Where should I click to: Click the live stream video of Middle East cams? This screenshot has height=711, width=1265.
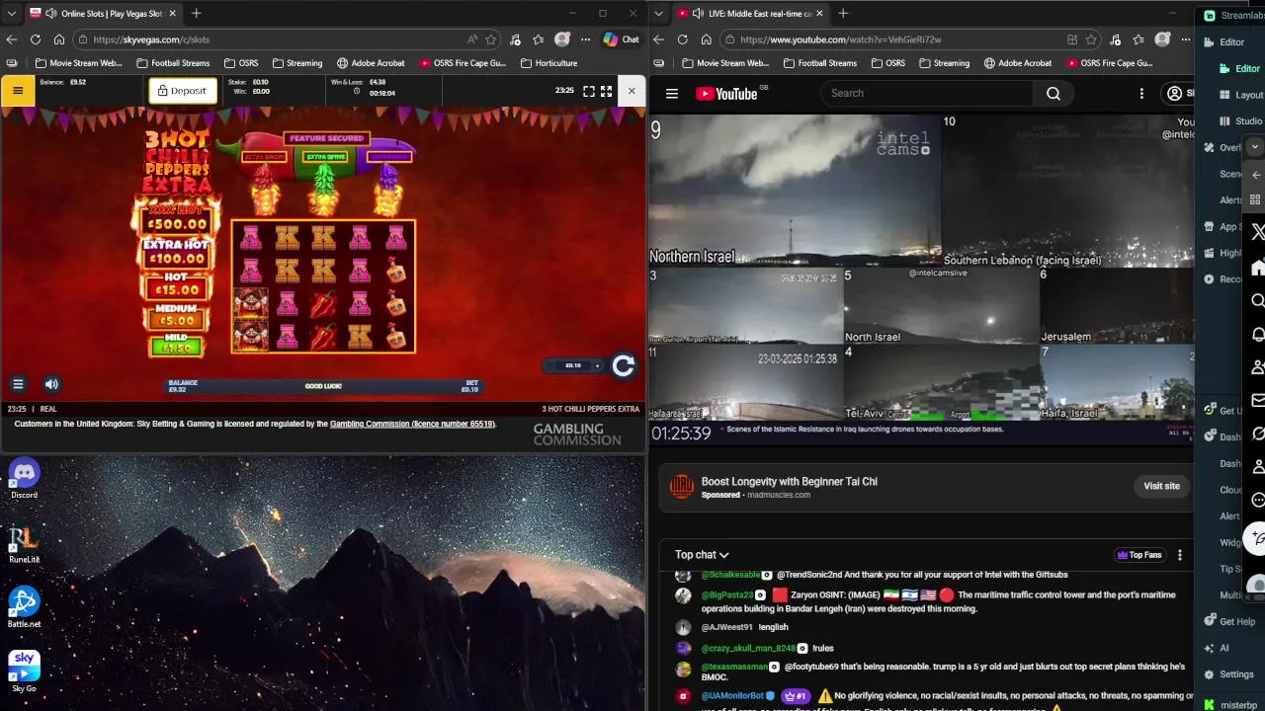point(921,278)
